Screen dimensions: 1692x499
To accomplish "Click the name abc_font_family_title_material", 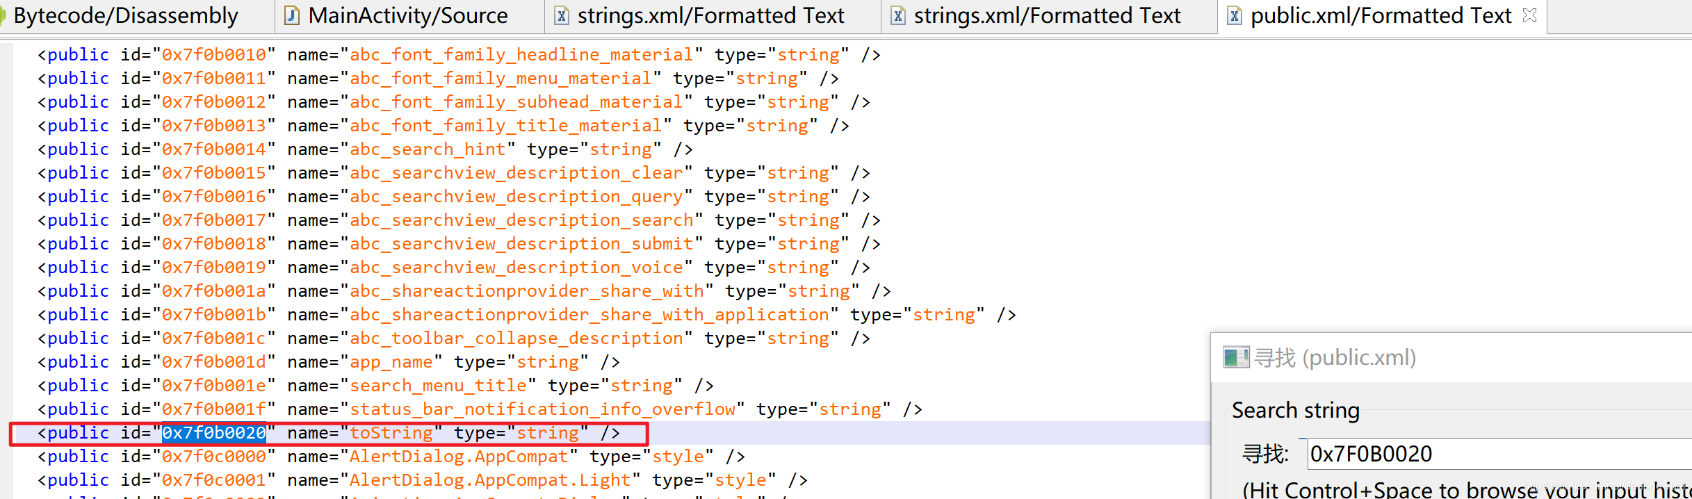I will tap(505, 126).
